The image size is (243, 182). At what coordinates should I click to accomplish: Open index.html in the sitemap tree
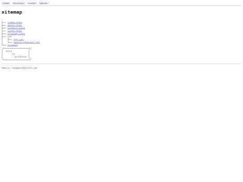tap(15, 22)
